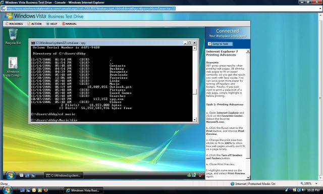Screen dimensions: 323x194
Task: Click the last quick launch icon beside the cmd taskbar button
Action: 33,175
